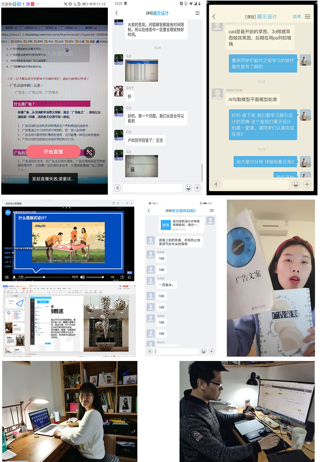This screenshot has height=462, width=323.
Task: Tap plus attachment icon in gray 展示设计 chat
Action: 197,188
